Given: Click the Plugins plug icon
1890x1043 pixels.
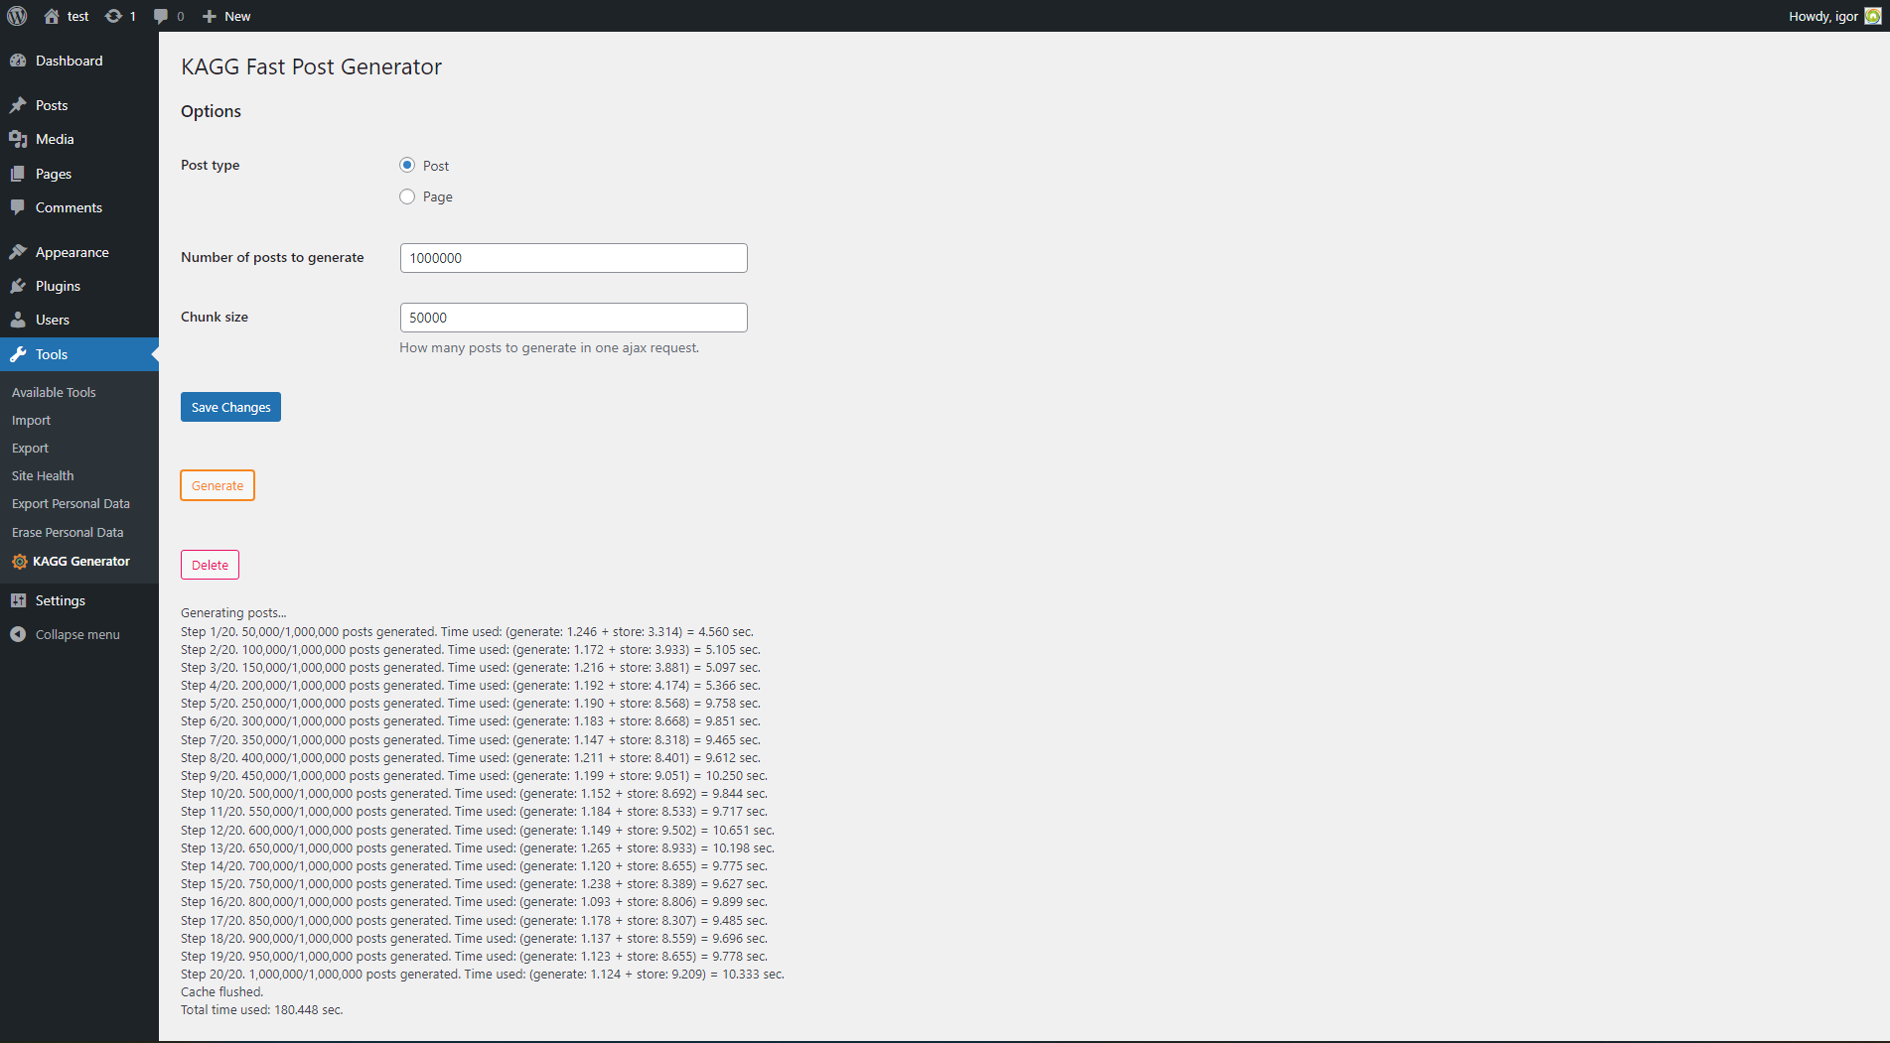Looking at the screenshot, I should click(x=18, y=286).
